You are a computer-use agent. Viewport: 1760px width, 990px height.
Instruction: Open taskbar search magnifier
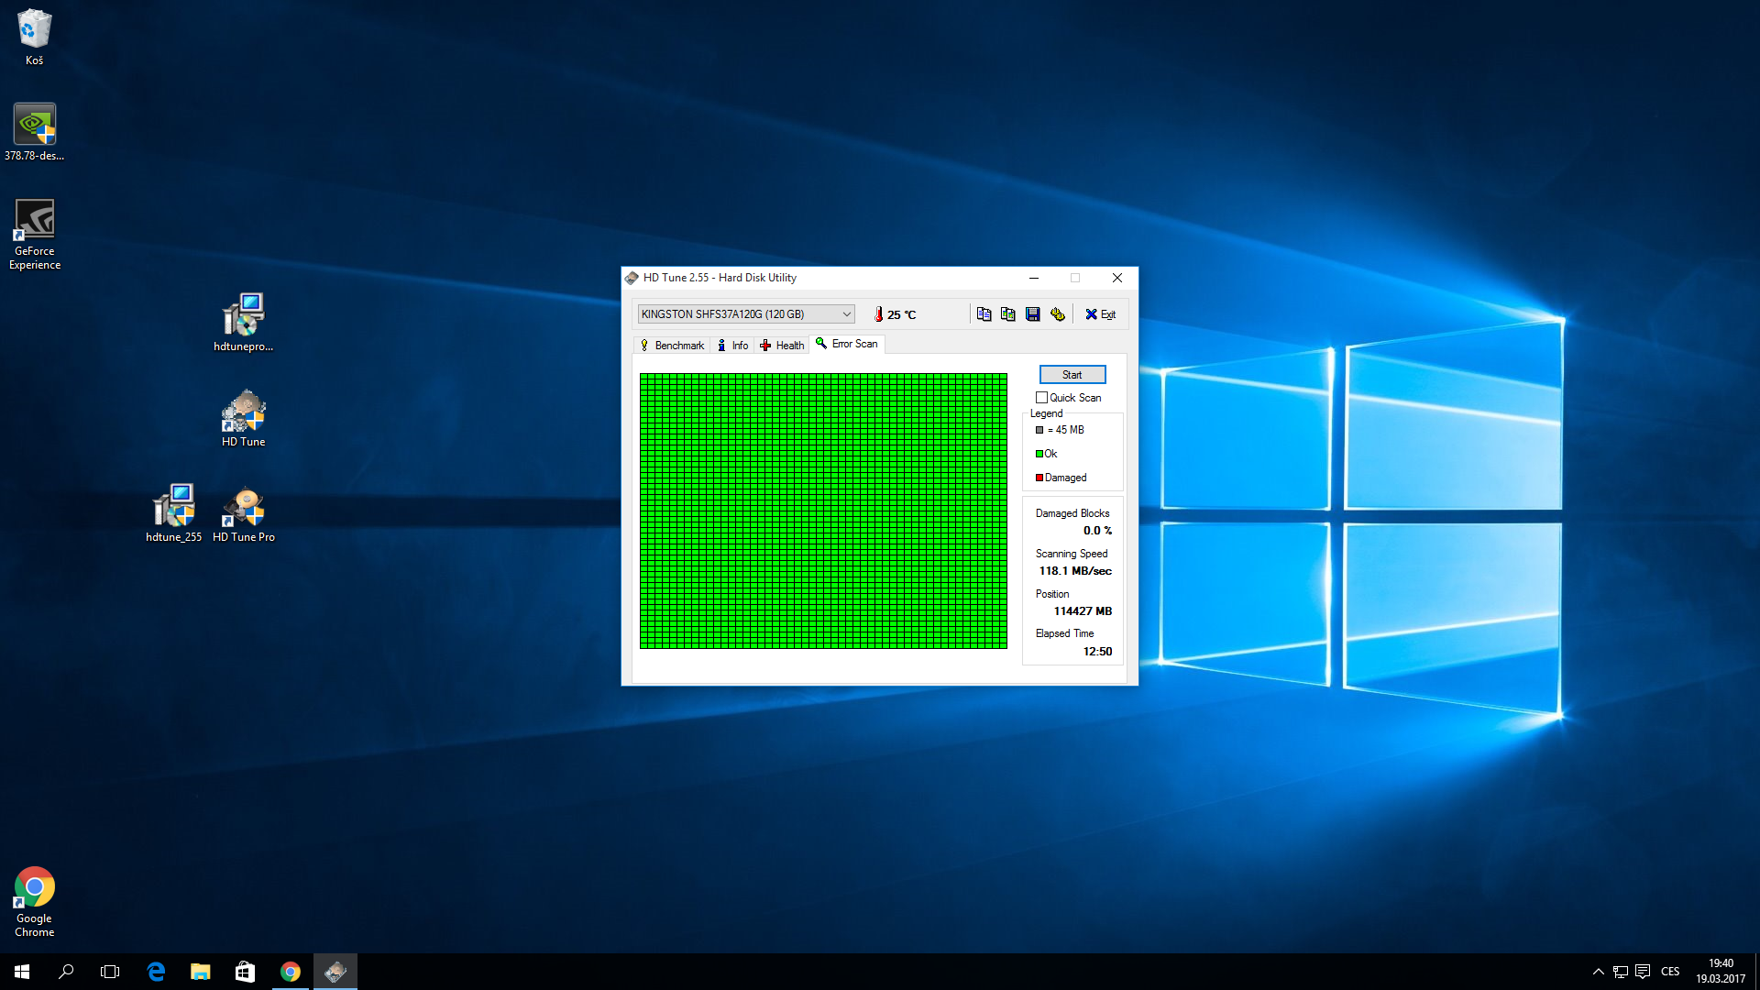(x=66, y=972)
